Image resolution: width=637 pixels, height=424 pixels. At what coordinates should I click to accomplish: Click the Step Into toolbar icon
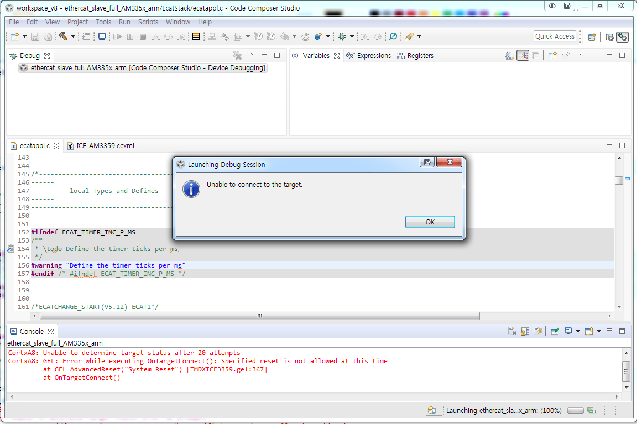pos(155,36)
